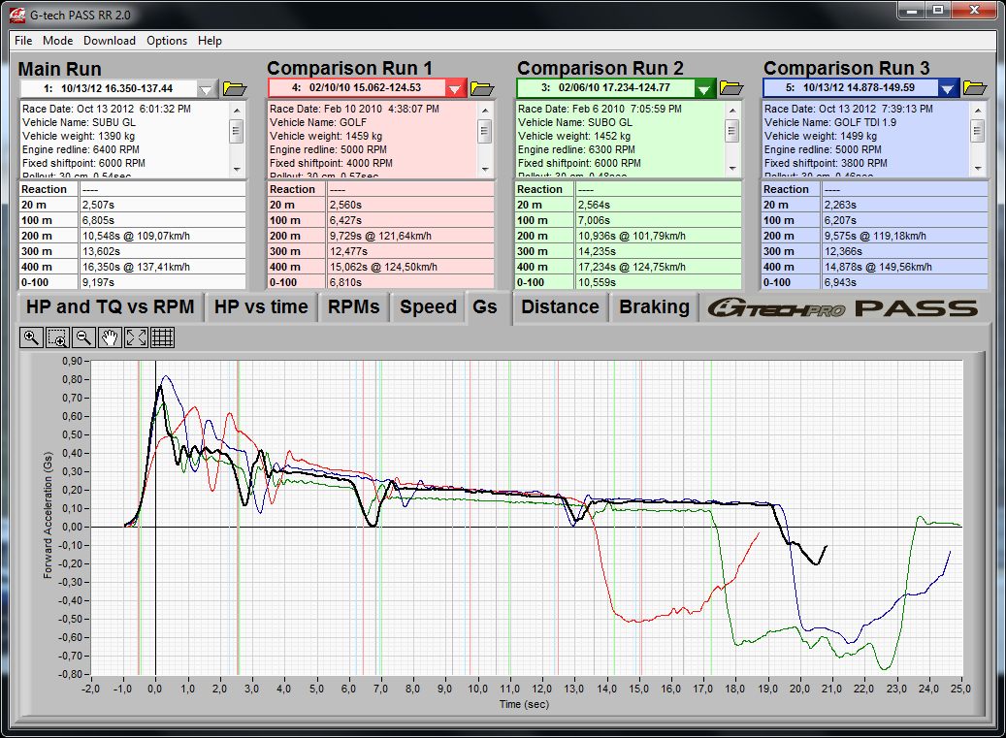Click Comparison Run 1 info scroll down arrow
Image resolution: width=1006 pixels, height=738 pixels.
(x=484, y=170)
